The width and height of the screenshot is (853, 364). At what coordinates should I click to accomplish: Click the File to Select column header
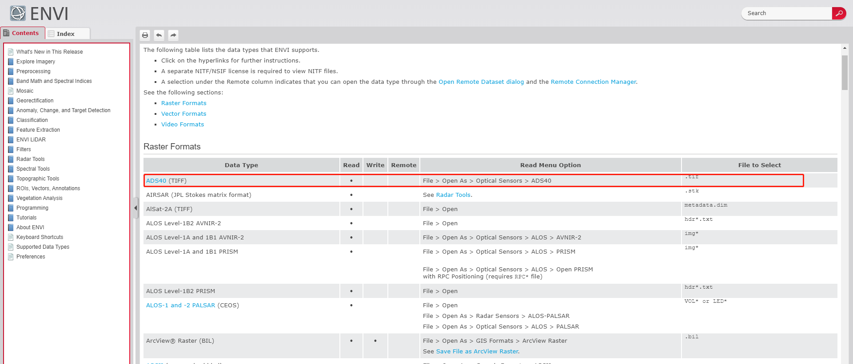tap(760, 165)
